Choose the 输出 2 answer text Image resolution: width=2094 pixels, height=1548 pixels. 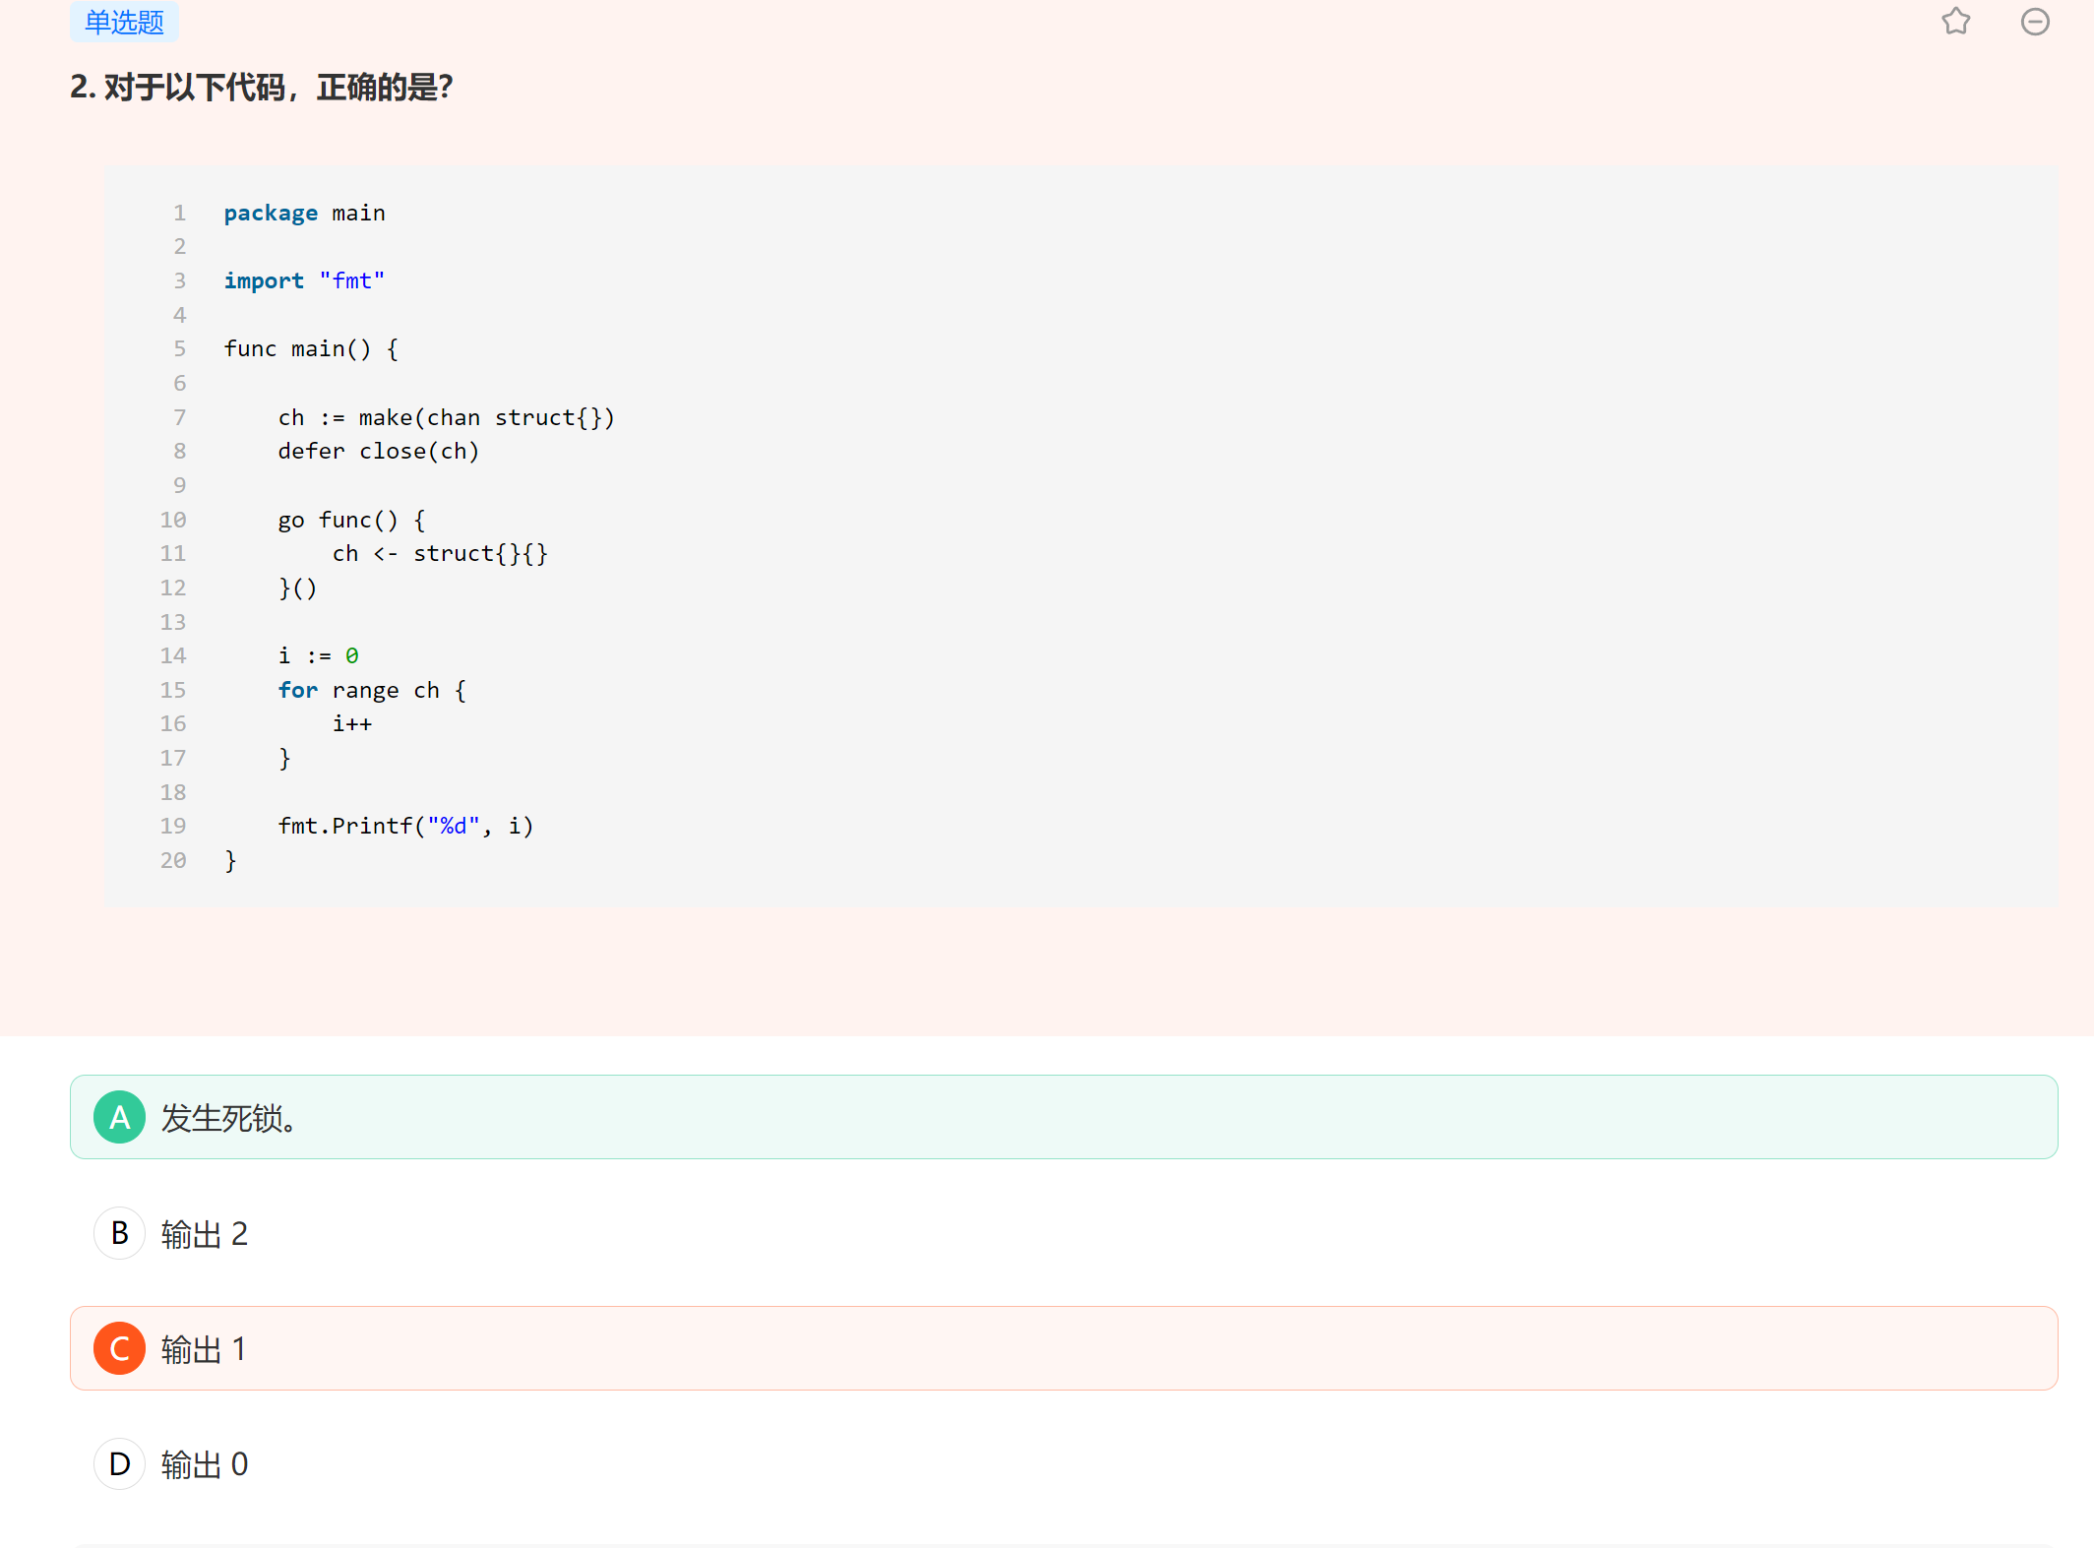click(x=205, y=1234)
